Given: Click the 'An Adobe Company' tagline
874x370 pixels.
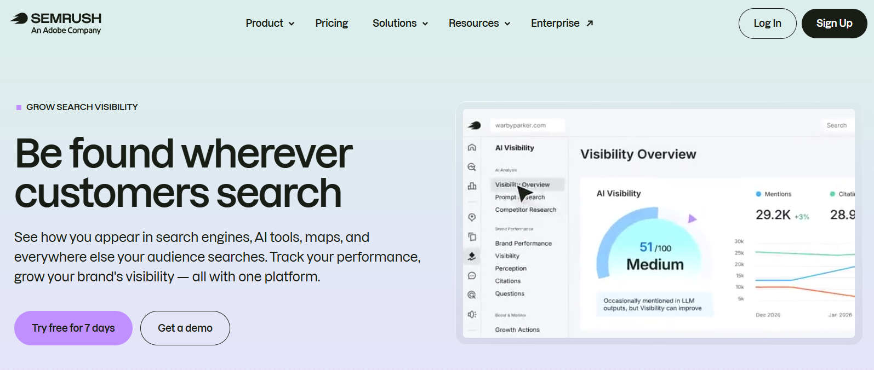Looking at the screenshot, I should (x=66, y=31).
